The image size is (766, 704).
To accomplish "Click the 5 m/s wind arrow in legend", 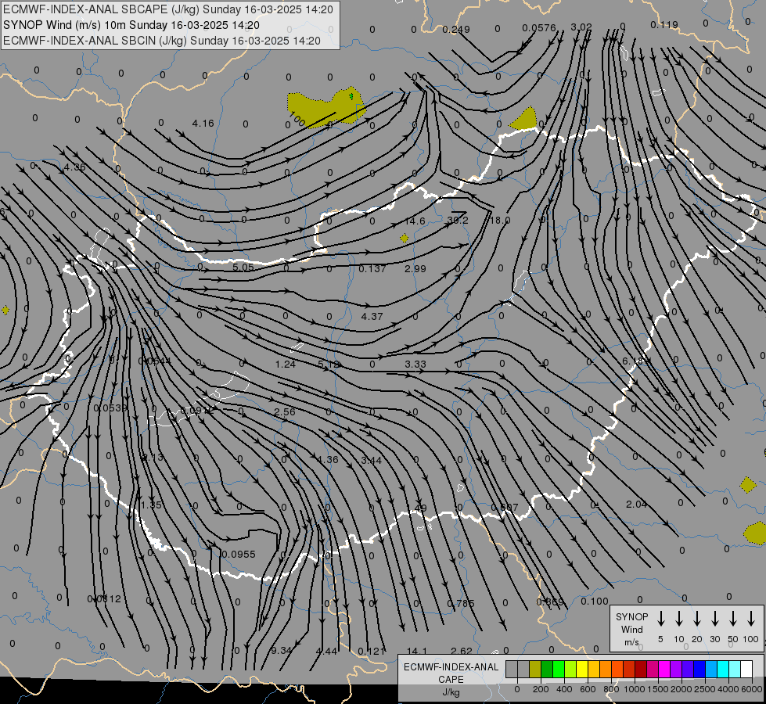I will tap(661, 619).
